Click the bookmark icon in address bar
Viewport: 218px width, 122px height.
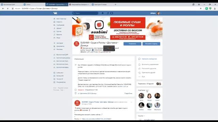tap(201, 8)
